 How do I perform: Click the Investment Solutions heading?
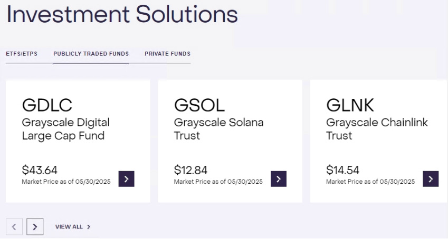pos(122,14)
